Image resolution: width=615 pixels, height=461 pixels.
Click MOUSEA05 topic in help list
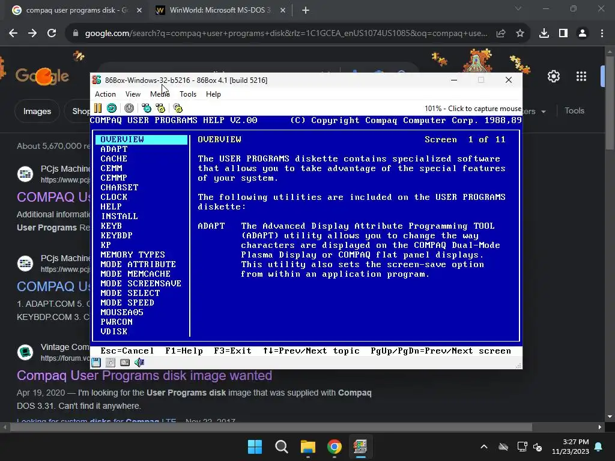point(122,312)
